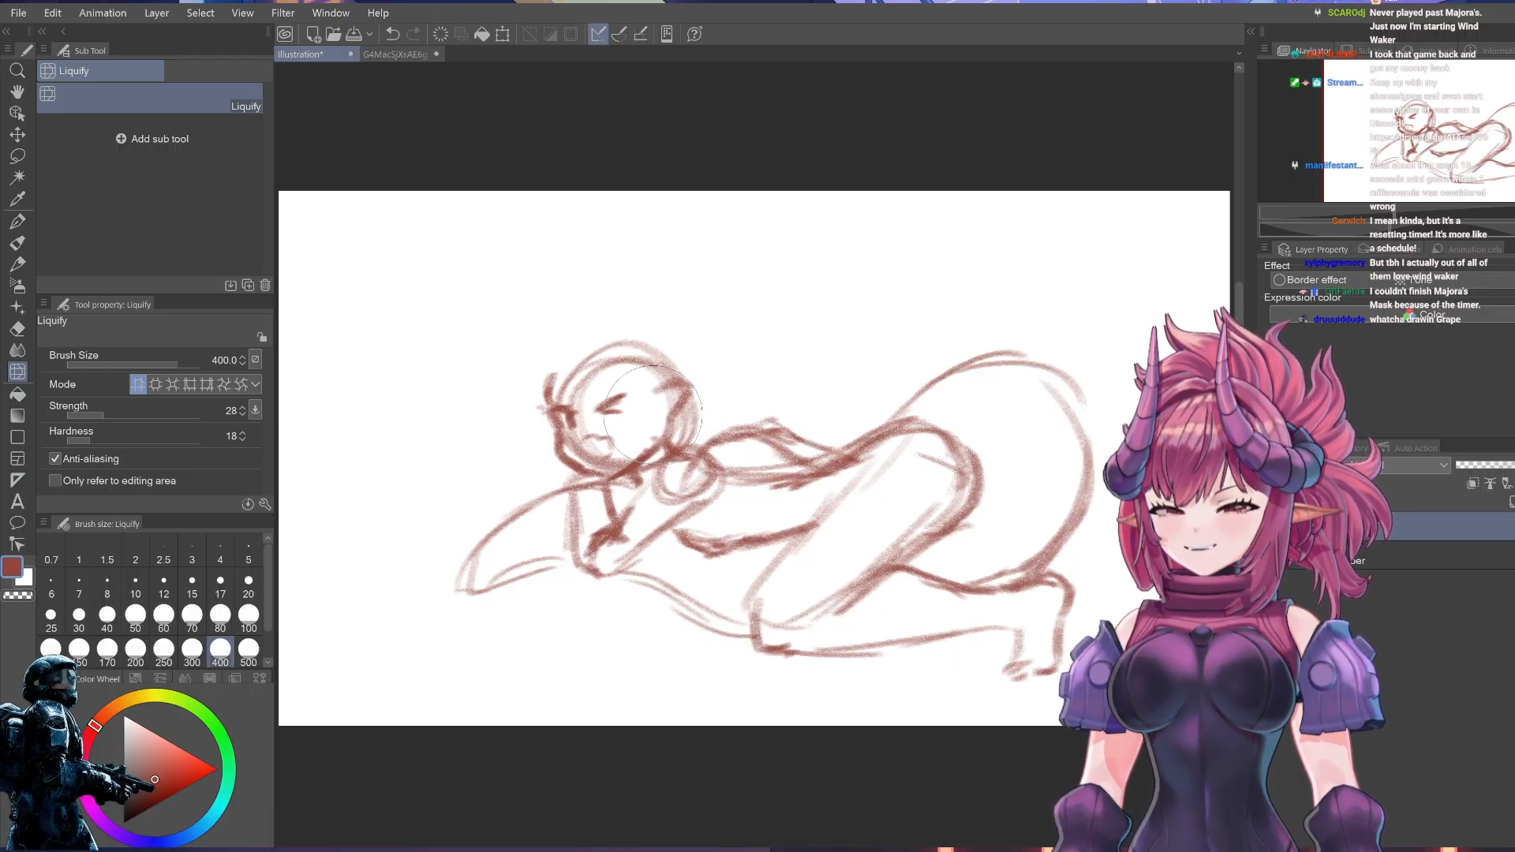1515x852 pixels.
Task: Choose the 500 brush size preset
Action: pos(249,652)
